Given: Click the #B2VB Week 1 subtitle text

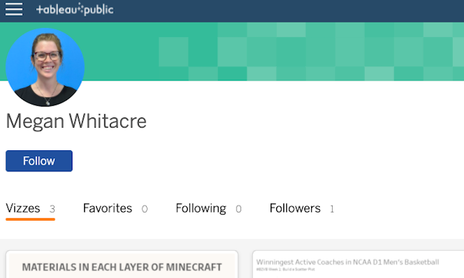Looking at the screenshot, I should 286,269.
